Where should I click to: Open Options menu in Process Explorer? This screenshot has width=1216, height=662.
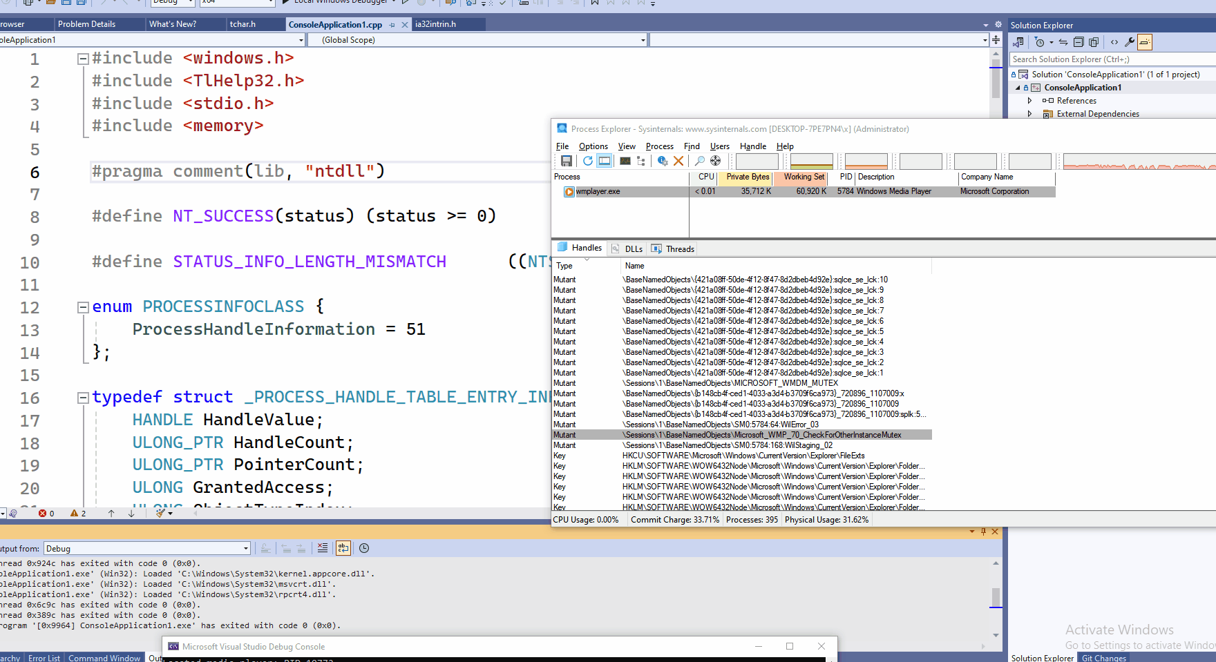pyautogui.click(x=593, y=146)
